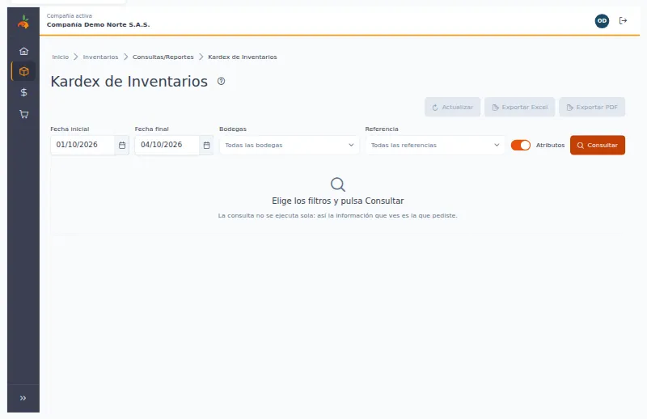Click the orange Consultar button

click(x=598, y=146)
